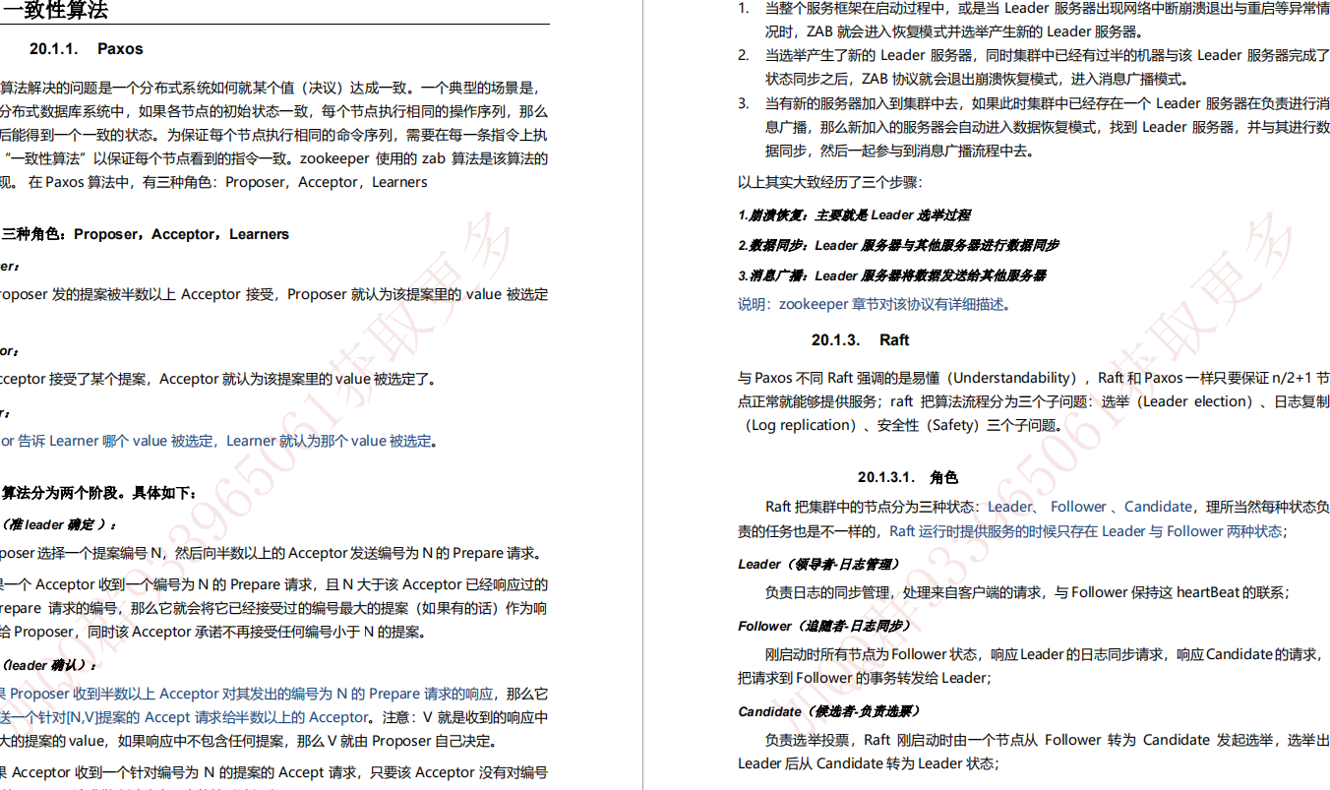Click the line "1.崩溃恢复：主要就是 Leader 选举过程"

click(x=854, y=214)
